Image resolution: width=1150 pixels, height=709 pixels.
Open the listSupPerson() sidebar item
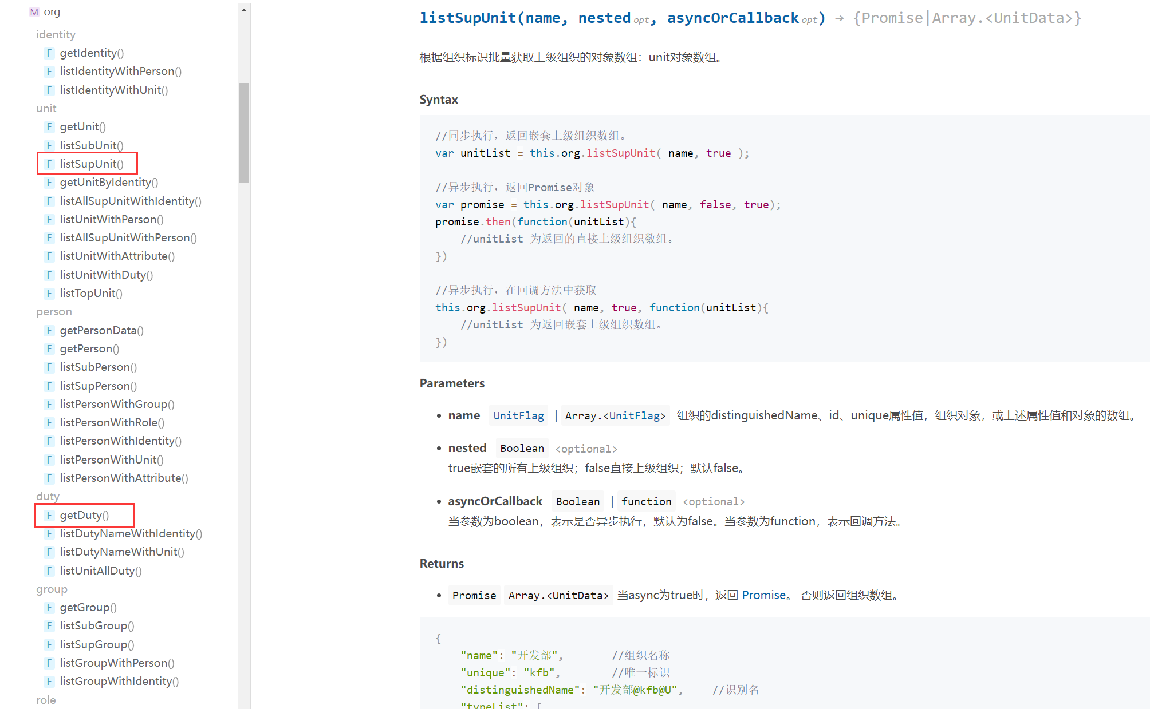point(98,386)
